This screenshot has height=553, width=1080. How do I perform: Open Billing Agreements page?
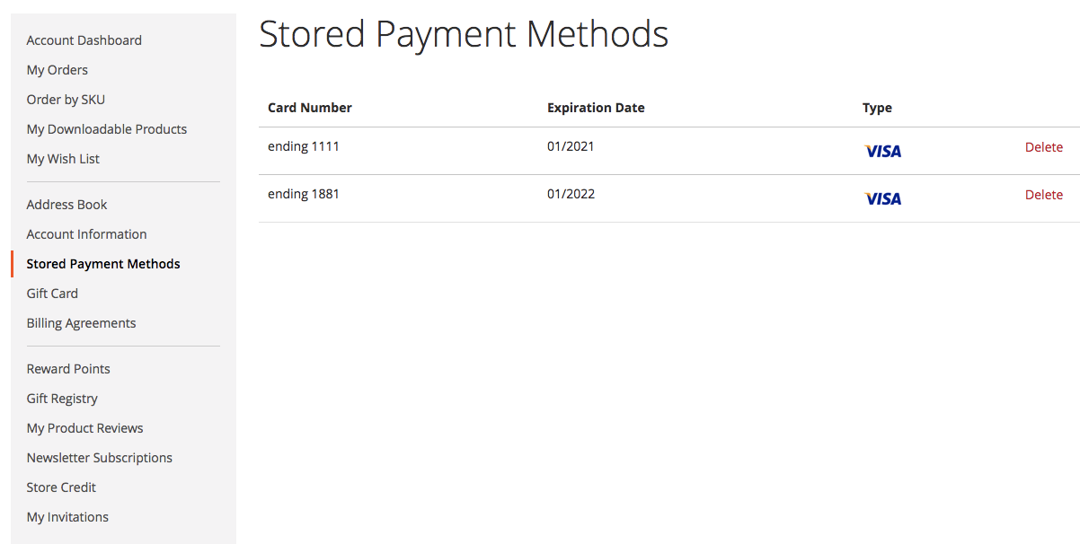(81, 323)
